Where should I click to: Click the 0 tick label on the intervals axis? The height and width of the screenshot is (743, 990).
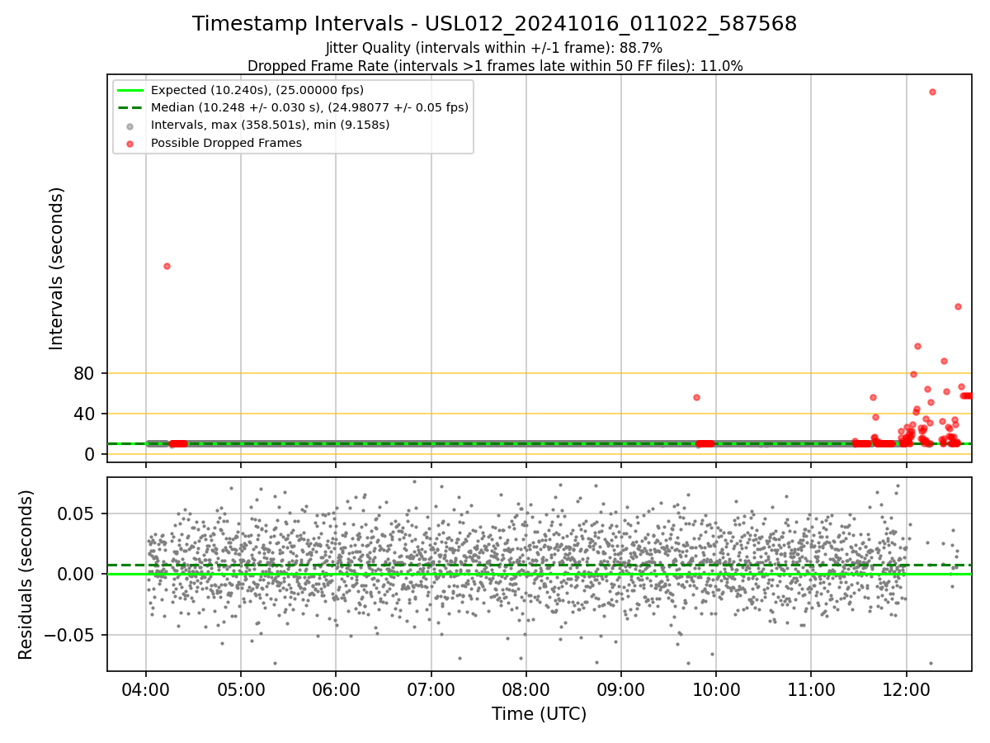coord(91,454)
